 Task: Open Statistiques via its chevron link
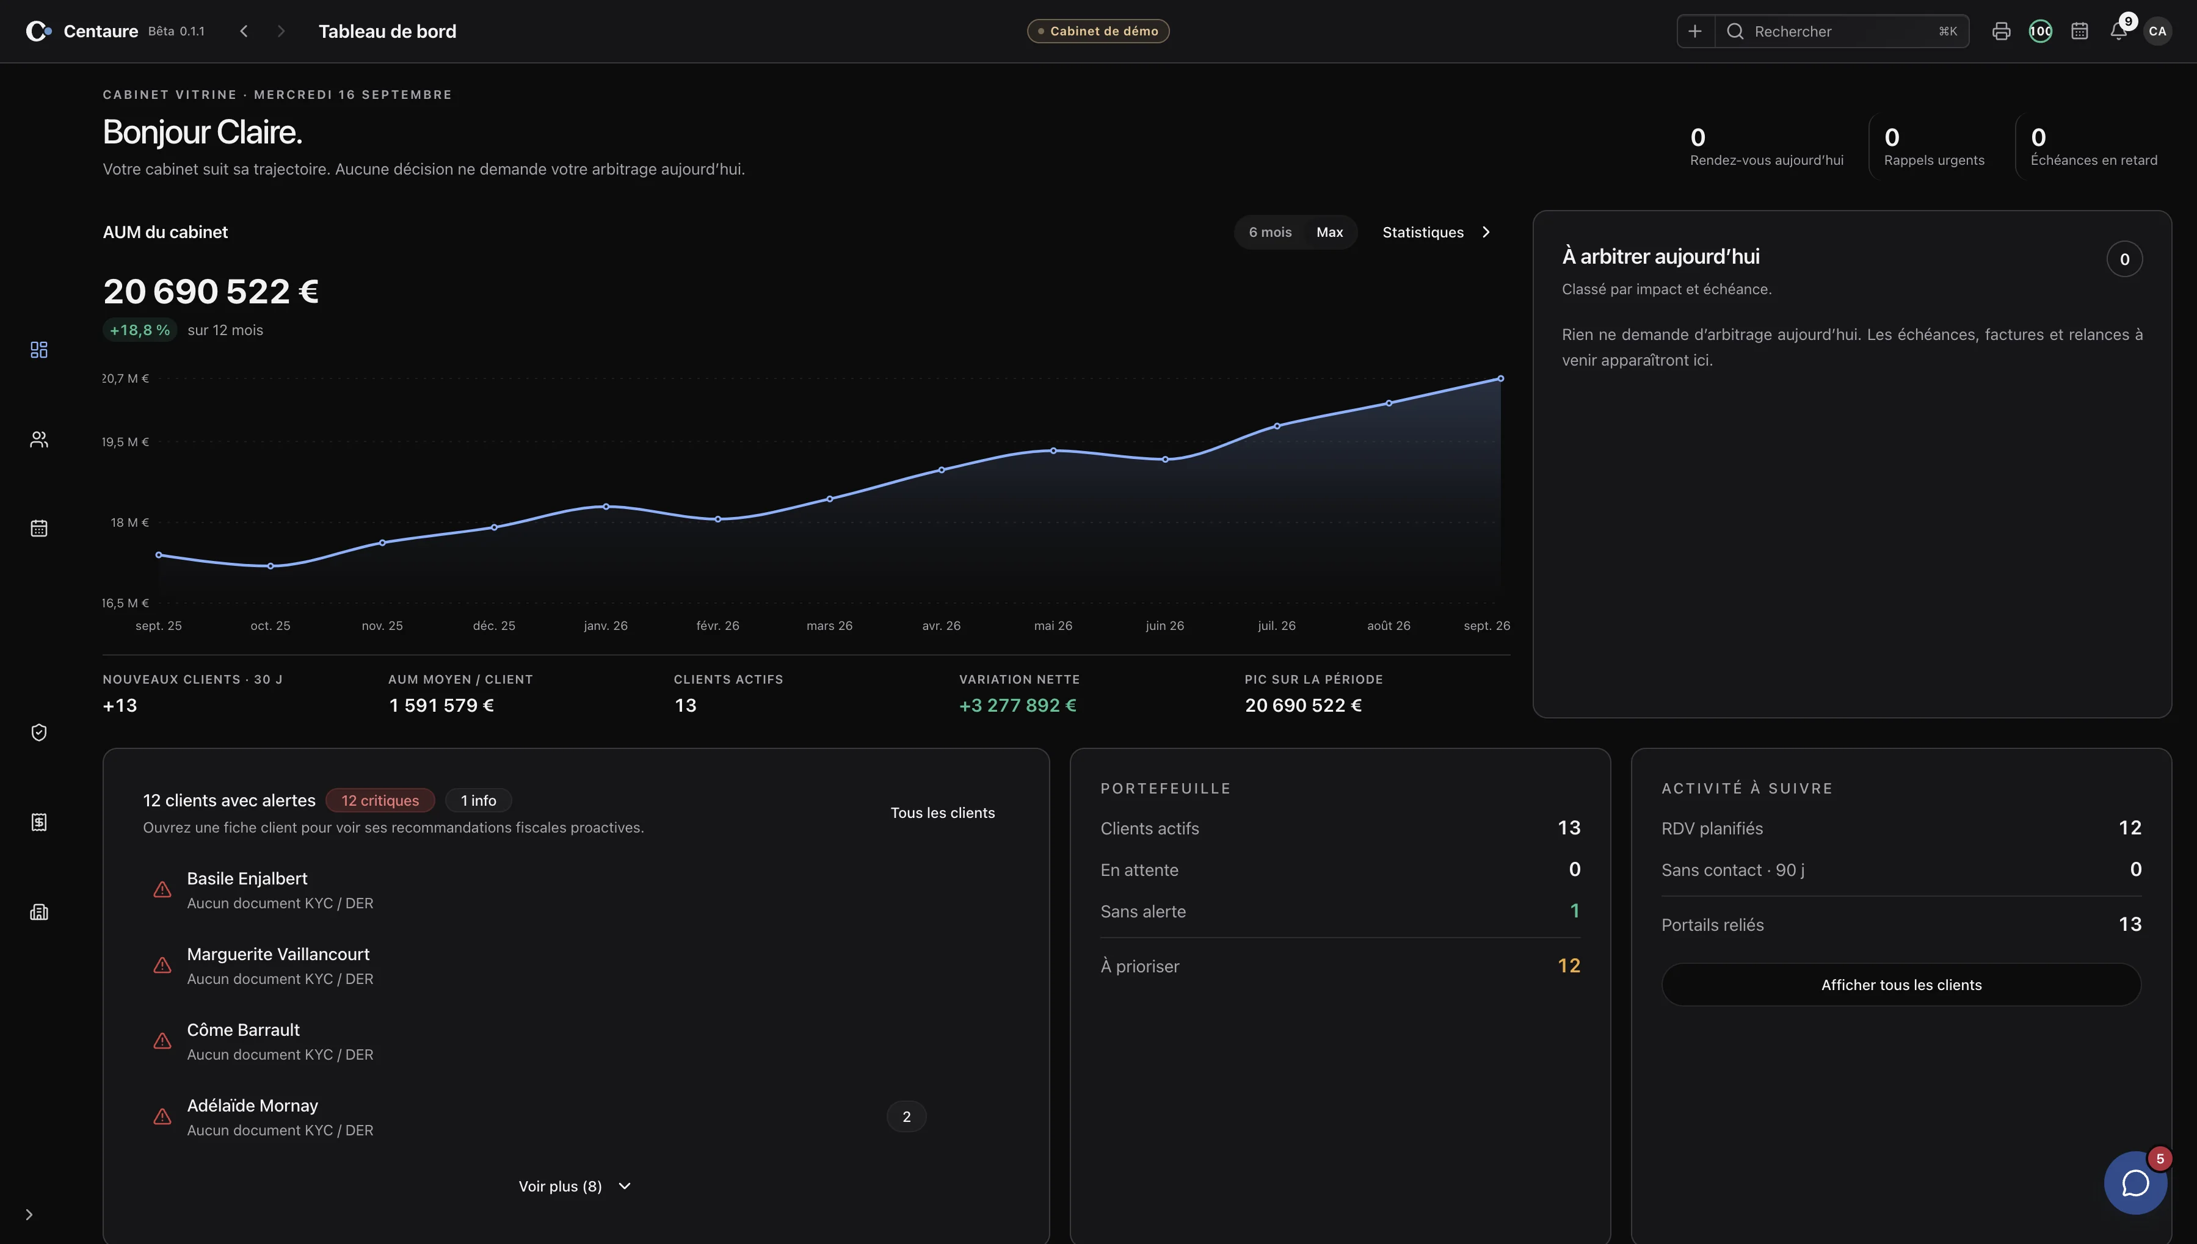tap(1437, 233)
